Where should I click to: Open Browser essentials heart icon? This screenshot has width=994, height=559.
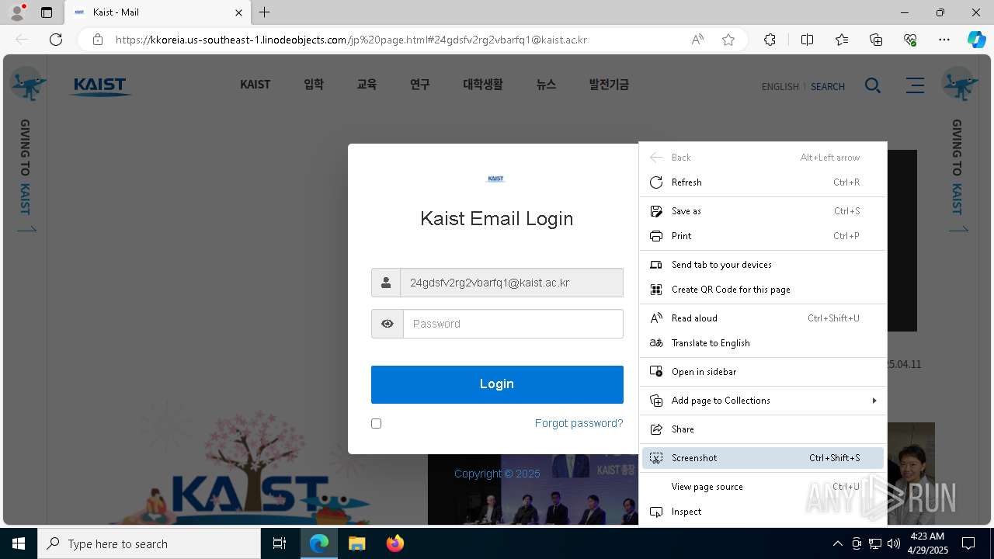pos(910,40)
